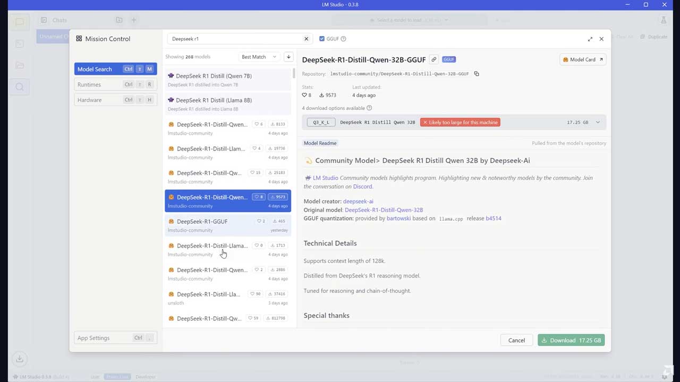
Task: Expand Mission Control to full screen
Action: 590,39
